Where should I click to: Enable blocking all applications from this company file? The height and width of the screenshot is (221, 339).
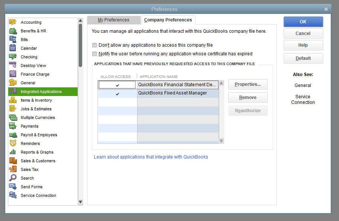tap(95, 45)
